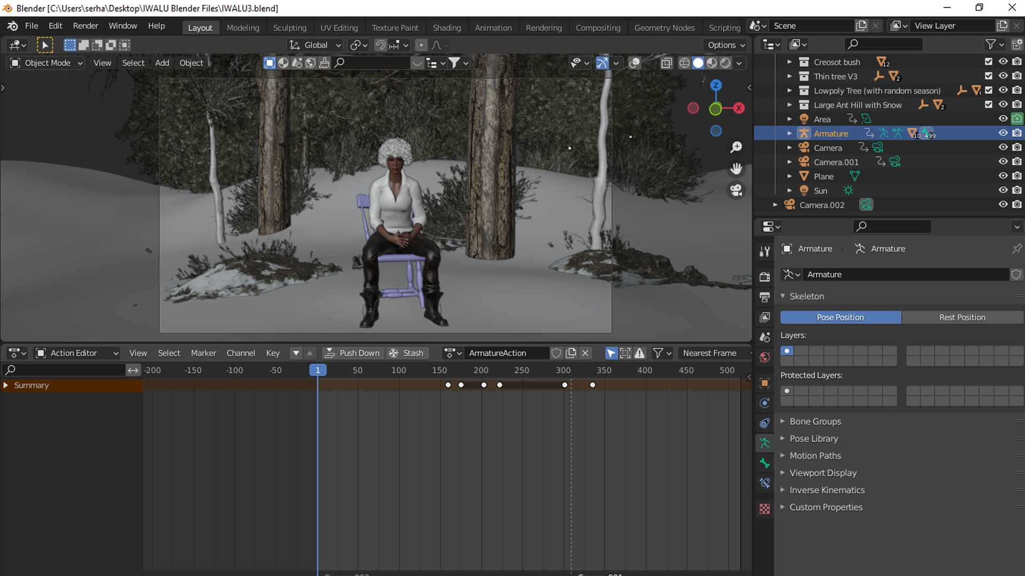
Task: Open the File menu
Action: pos(31,26)
